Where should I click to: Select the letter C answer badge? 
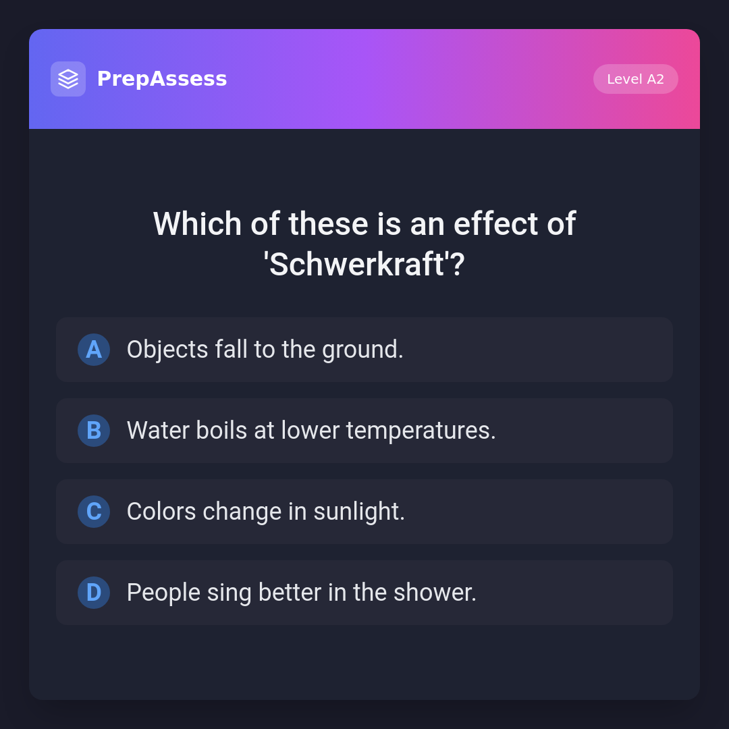click(94, 512)
